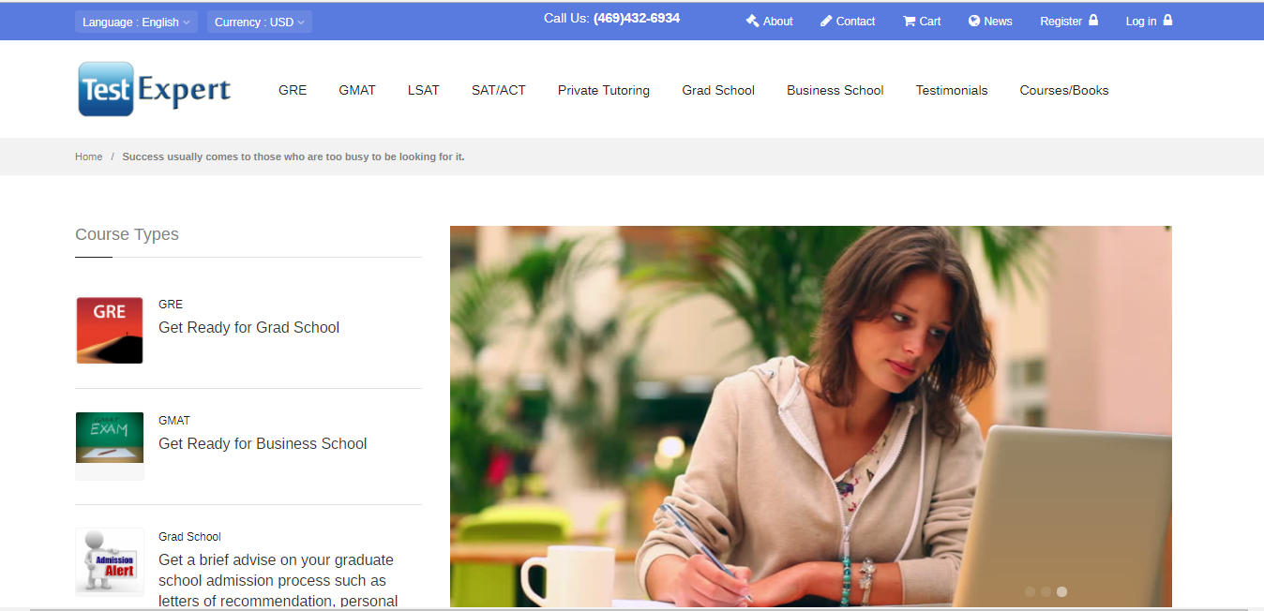Viewport: 1264px width, 611px height.
Task: Click the Log in lock icon
Action: pyautogui.click(x=1167, y=20)
